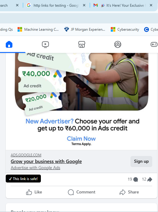This screenshot has height=212, width=158.
Task: Open Advertise with Google Ads link
Action: point(35,168)
